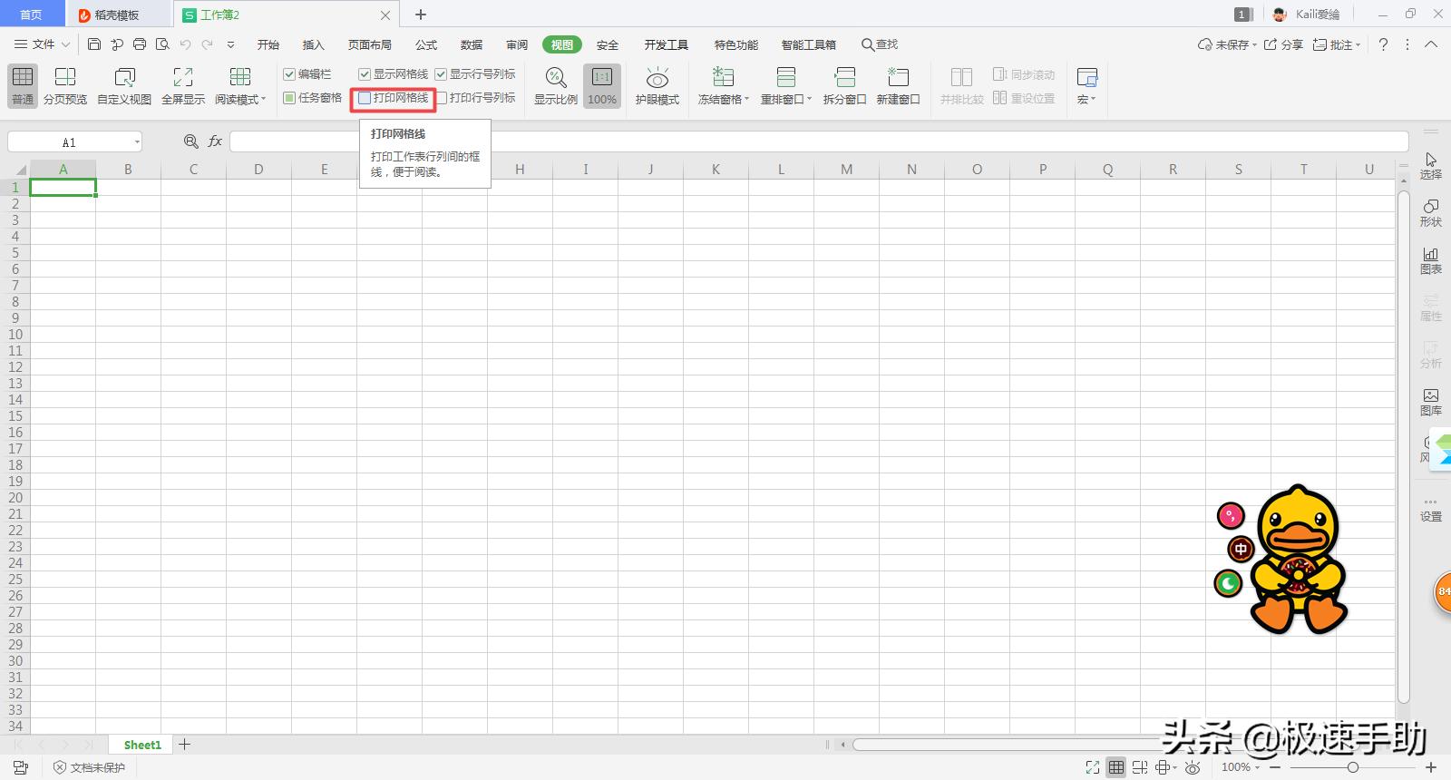The height and width of the screenshot is (780, 1451).
Task: Open a 新建窗口 new window
Action: 899,86
